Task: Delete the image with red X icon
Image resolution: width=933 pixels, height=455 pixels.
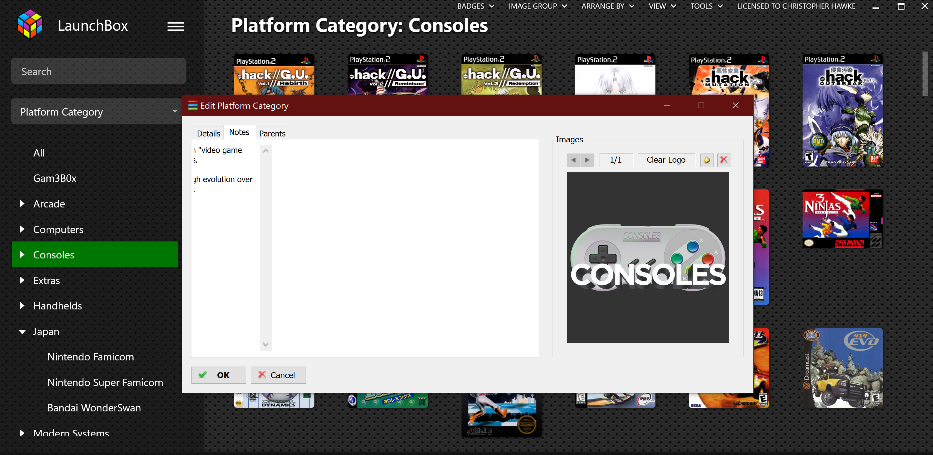Action: [724, 160]
